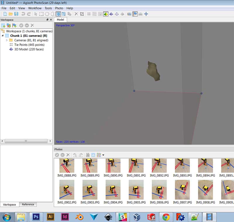Open a project using the folder icon
Viewport: 234px width, 222px height.
click(x=11, y=14)
